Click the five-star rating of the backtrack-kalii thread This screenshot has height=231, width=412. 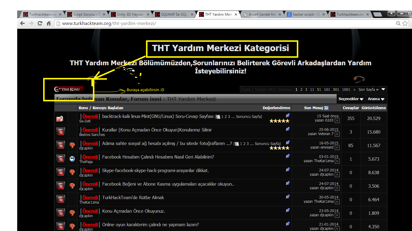[280, 121]
